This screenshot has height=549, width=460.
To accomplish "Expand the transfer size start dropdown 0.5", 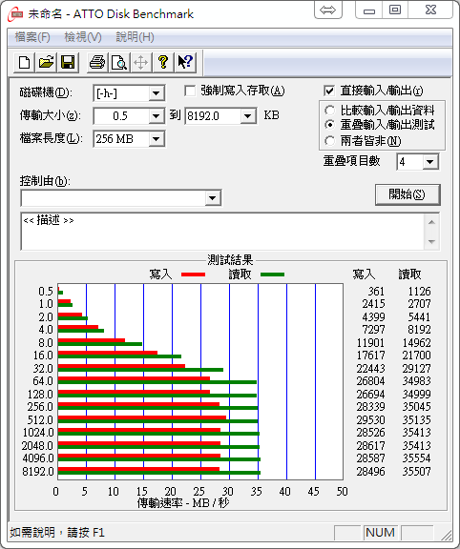I will click(x=156, y=116).
